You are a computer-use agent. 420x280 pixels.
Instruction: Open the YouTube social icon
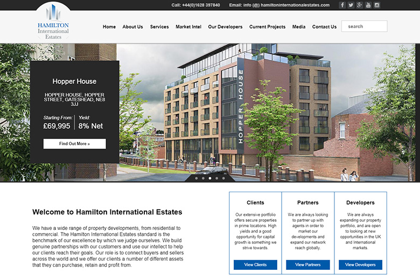[368, 5]
